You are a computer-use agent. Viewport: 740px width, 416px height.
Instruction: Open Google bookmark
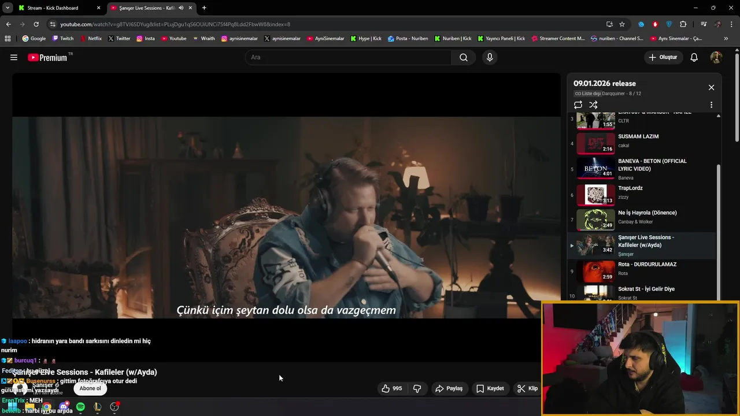(34, 39)
